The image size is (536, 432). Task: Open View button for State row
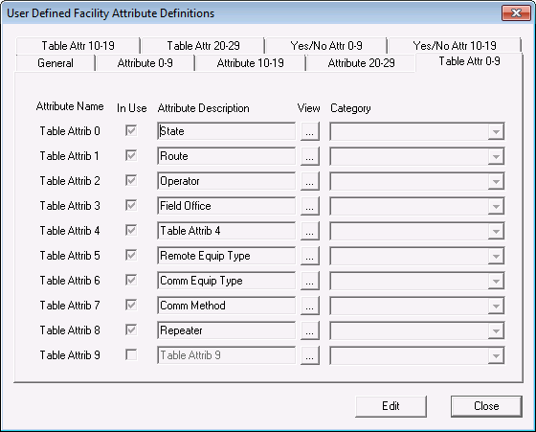[x=310, y=131]
